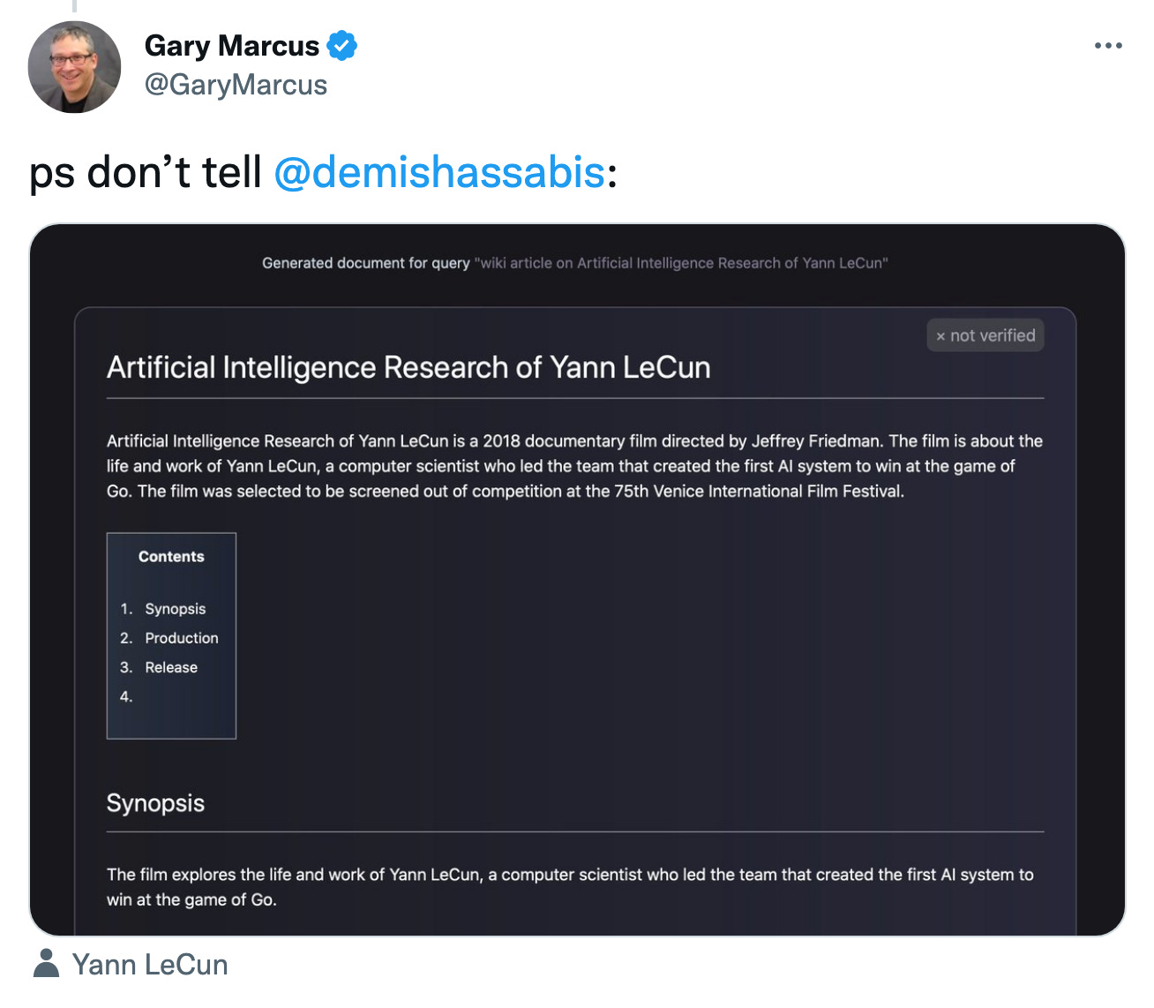Click the Synopsis section heading
The image size is (1154, 1008).
[x=155, y=803]
